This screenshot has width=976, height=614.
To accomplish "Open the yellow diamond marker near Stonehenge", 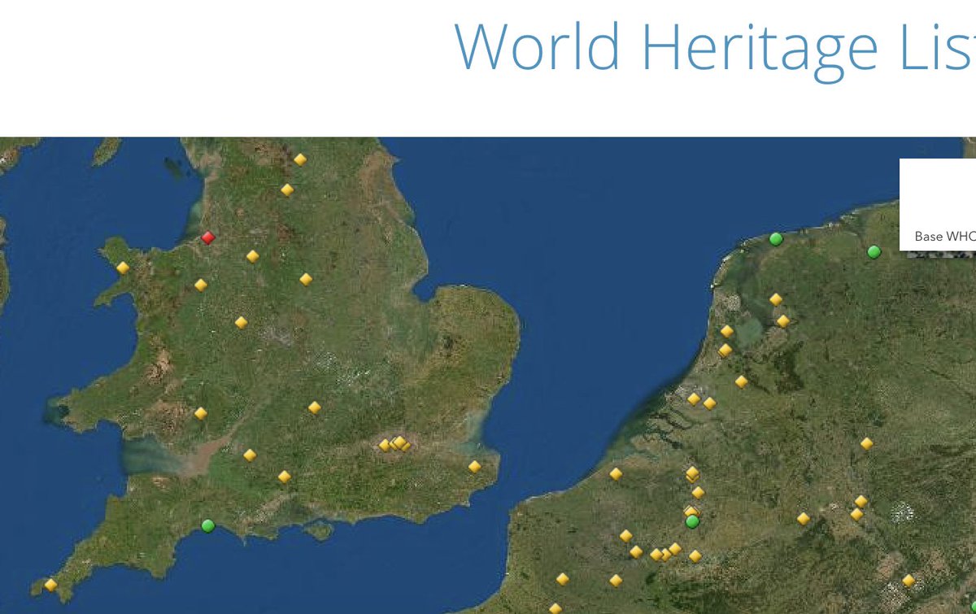I will point(284,477).
